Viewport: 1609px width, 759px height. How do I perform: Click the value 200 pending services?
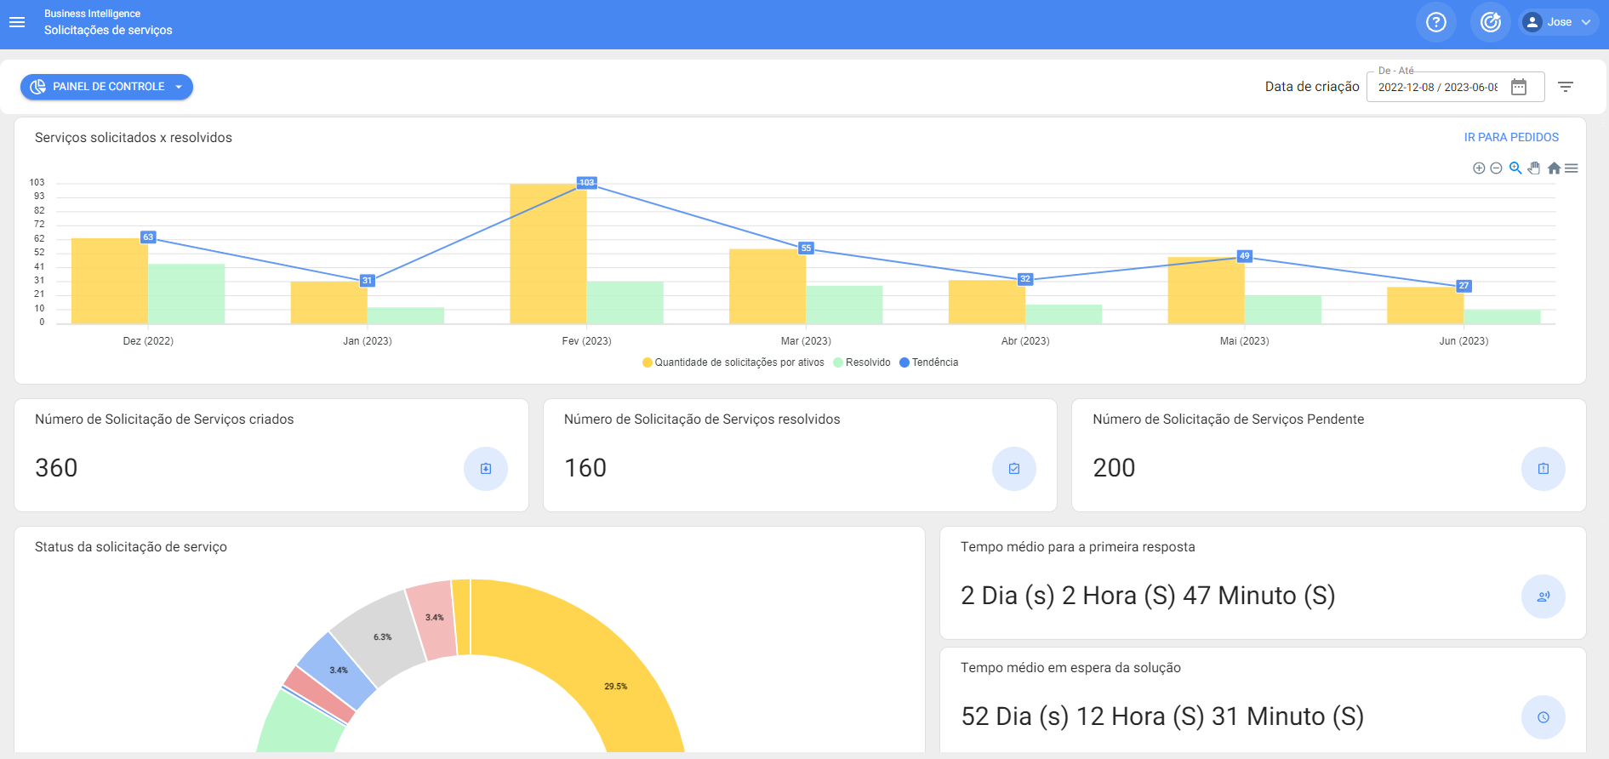point(1114,468)
